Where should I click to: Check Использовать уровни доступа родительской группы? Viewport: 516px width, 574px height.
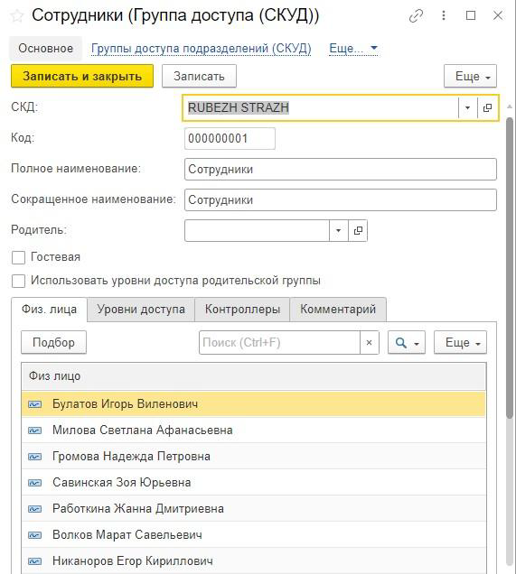(18, 282)
